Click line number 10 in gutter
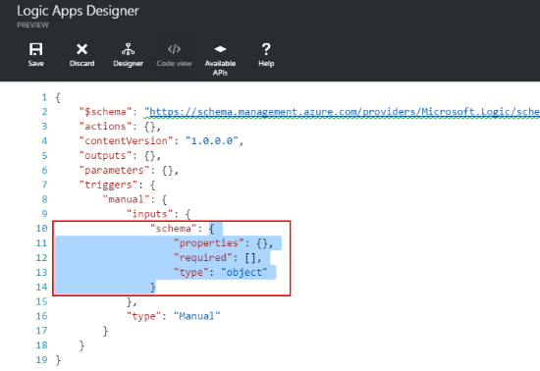The height and width of the screenshot is (371, 540). click(41, 229)
